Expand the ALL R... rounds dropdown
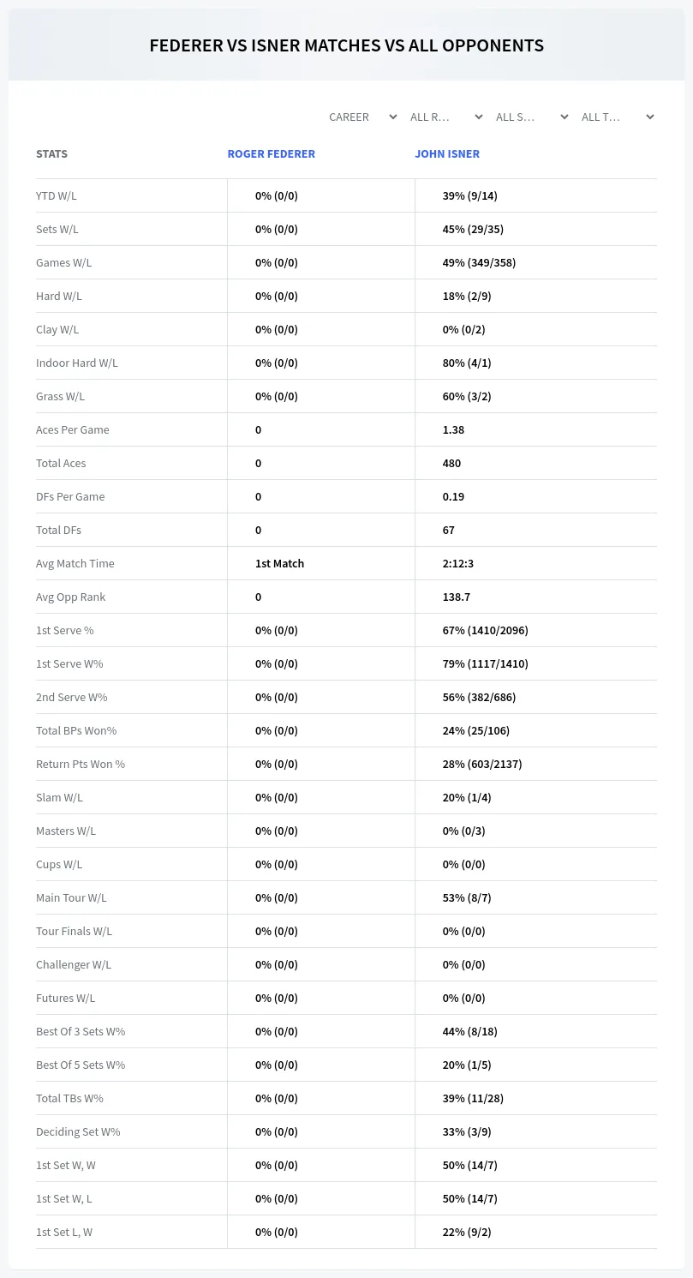The image size is (693, 1278). pos(446,117)
